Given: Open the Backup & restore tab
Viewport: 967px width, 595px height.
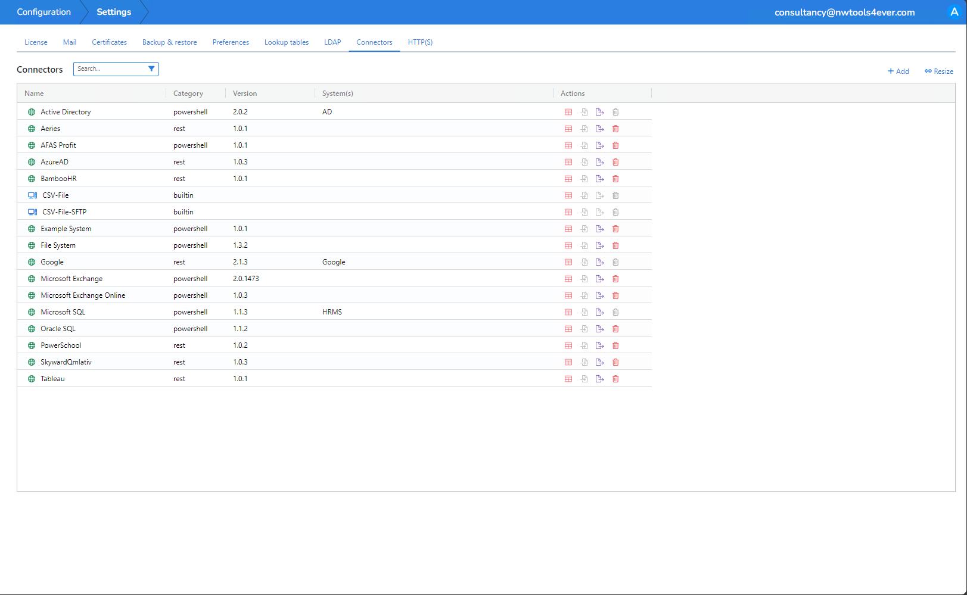Looking at the screenshot, I should click(169, 42).
